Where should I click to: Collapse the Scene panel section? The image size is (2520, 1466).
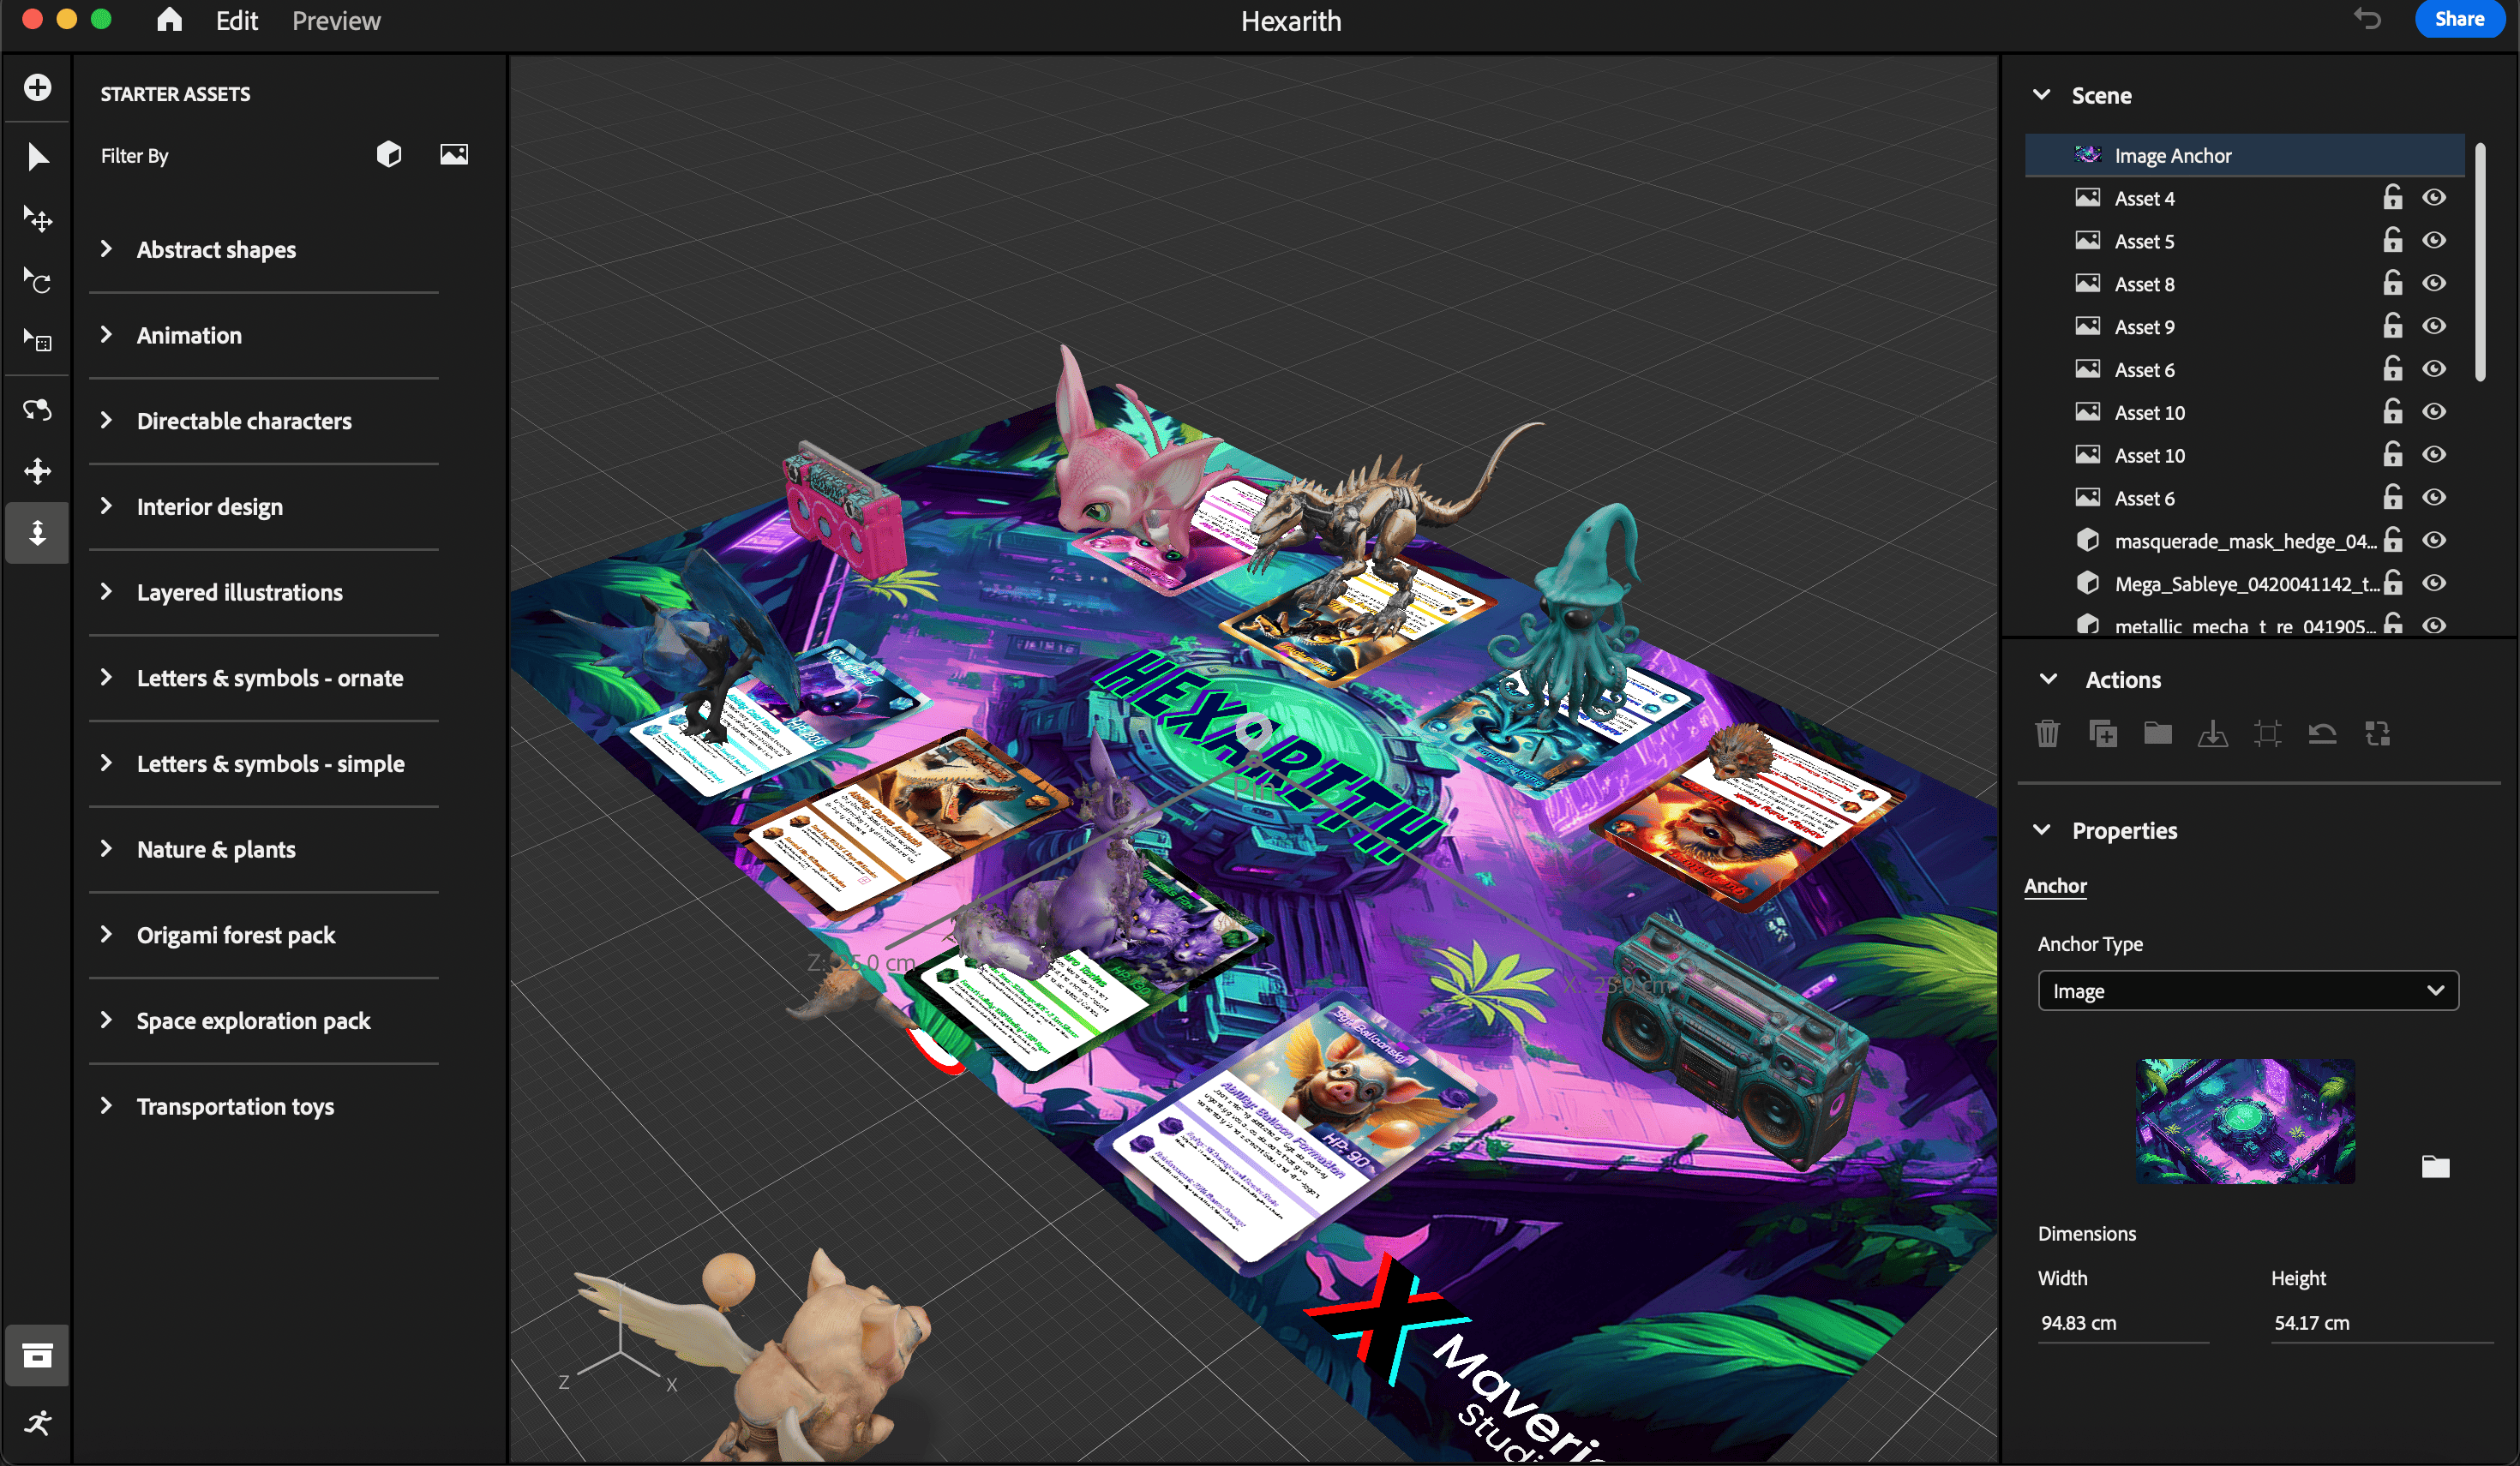pos(2042,95)
